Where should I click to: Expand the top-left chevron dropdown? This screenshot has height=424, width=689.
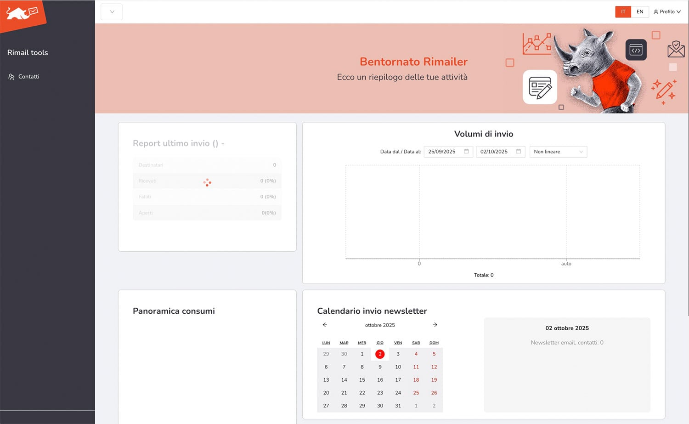pyautogui.click(x=112, y=12)
